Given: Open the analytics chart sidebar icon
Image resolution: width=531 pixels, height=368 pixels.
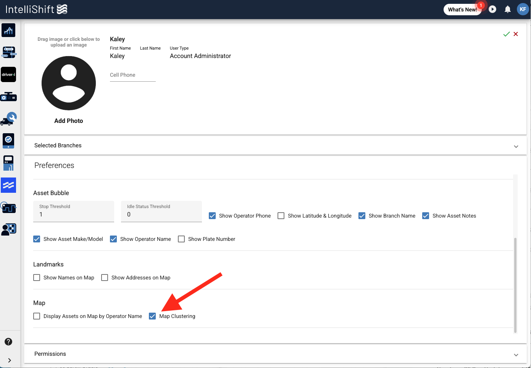Looking at the screenshot, I should point(8,30).
